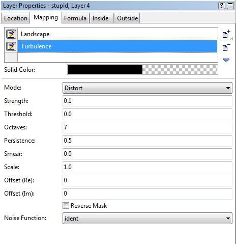Switch to the Formula tab
Screen dimensions: 236x244
[75, 18]
